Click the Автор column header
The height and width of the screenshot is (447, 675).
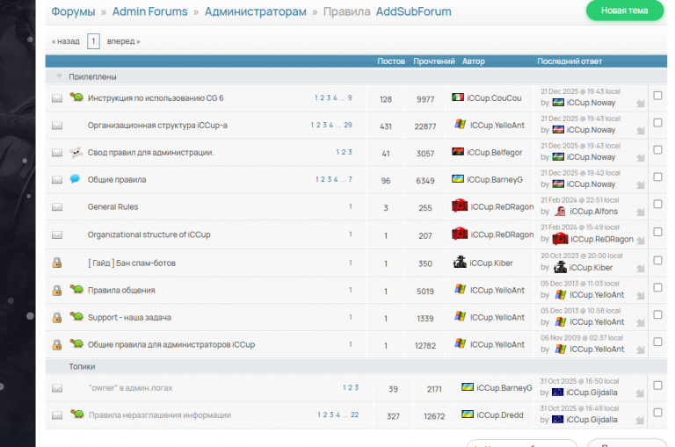[474, 61]
